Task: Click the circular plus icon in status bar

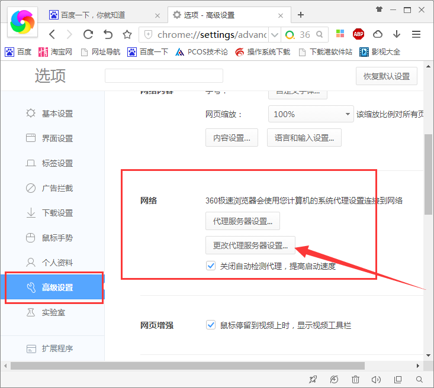Action: 334,380
